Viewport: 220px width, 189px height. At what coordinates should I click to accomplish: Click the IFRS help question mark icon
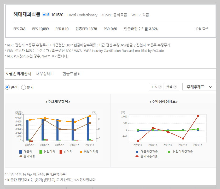pyautogui.click(x=160, y=87)
